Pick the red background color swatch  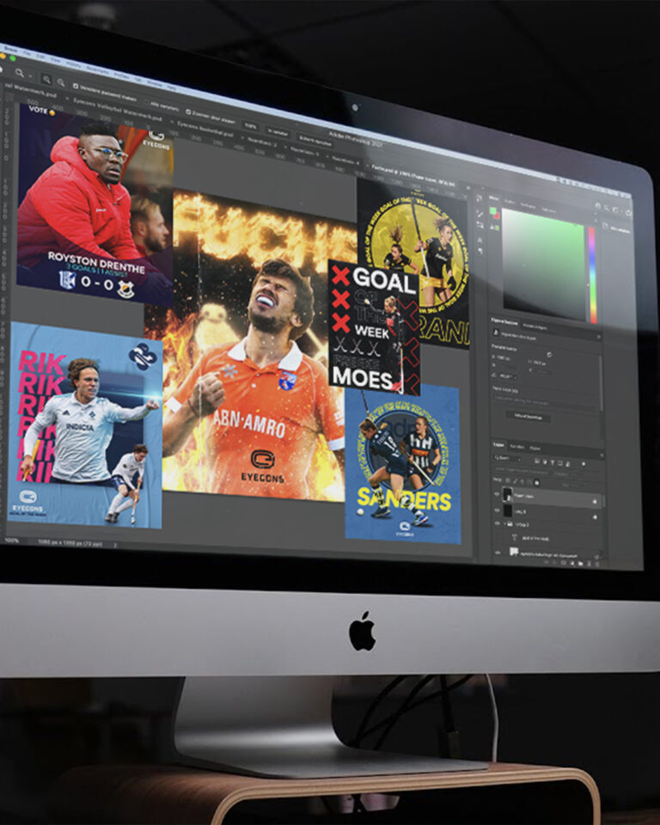(x=498, y=217)
